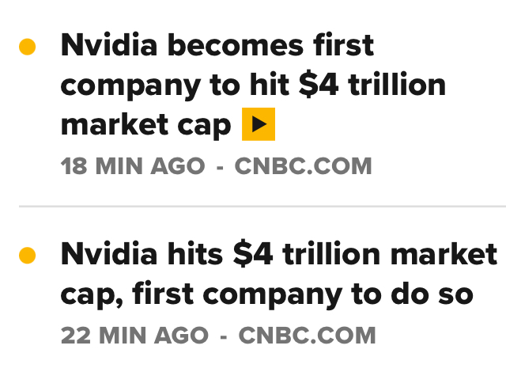Click yellow bullet beside "Nvidia hits $4 trillion" headline

tap(28, 256)
